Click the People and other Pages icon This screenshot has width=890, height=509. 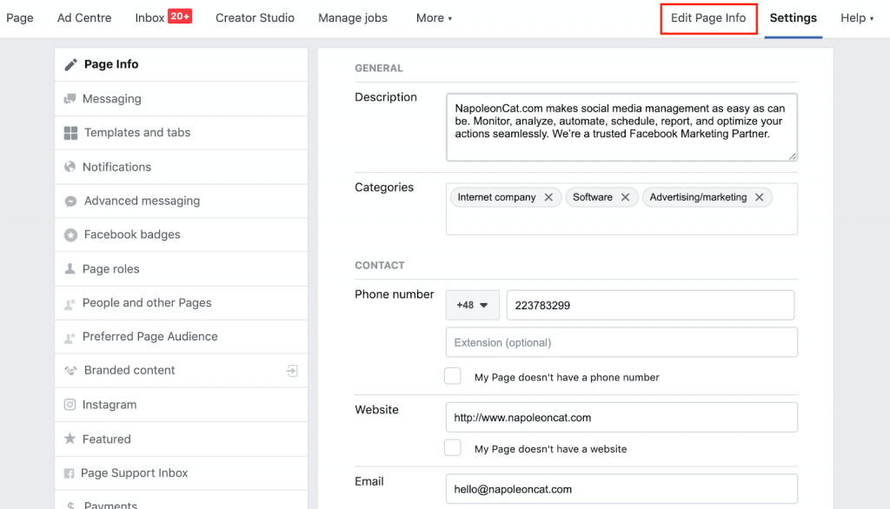tap(70, 303)
